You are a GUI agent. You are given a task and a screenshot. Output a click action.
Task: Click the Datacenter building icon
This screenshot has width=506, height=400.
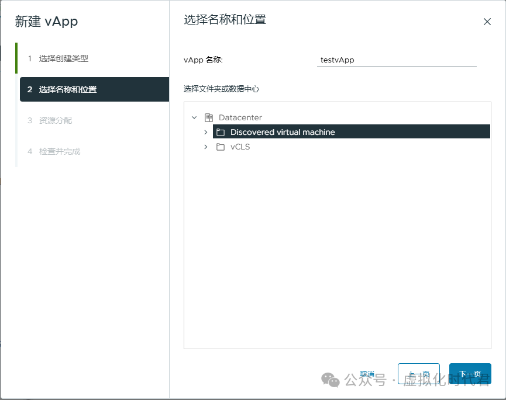[209, 117]
